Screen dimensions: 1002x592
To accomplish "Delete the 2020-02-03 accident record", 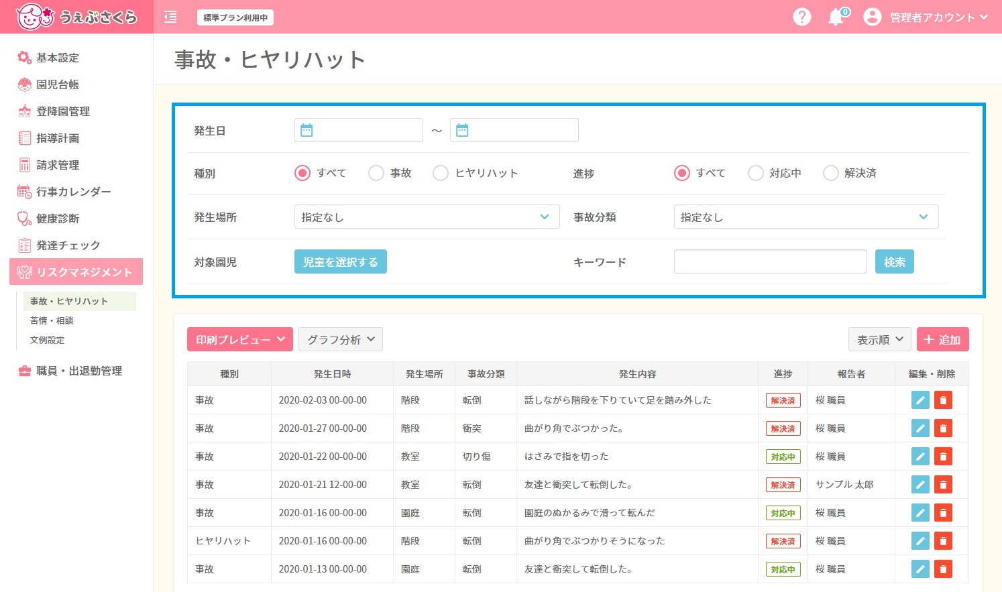I will click(x=943, y=400).
